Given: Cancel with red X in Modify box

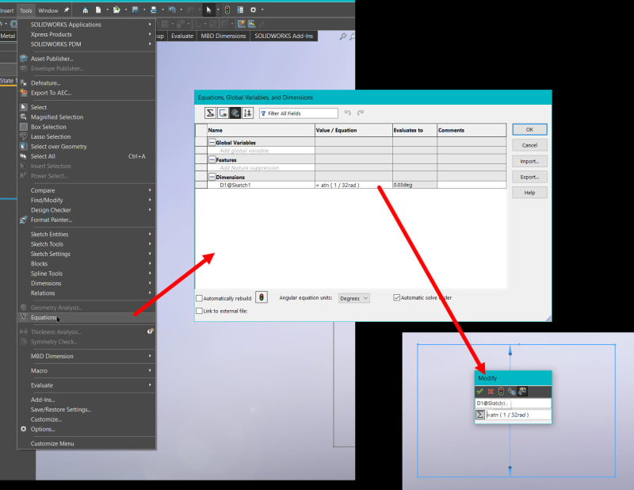Looking at the screenshot, I should pos(491,391).
